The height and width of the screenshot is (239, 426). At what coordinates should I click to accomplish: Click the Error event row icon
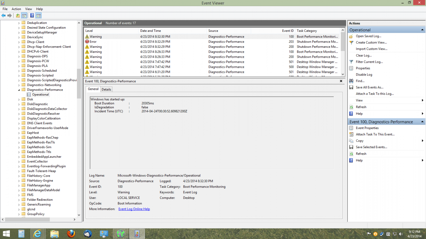click(87, 42)
